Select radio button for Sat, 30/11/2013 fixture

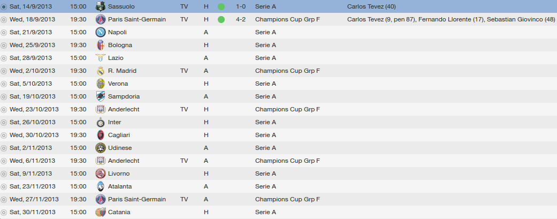click(4, 212)
